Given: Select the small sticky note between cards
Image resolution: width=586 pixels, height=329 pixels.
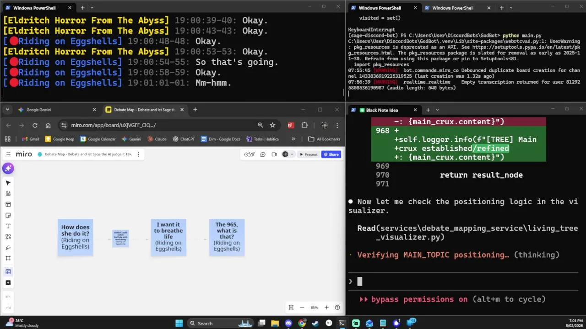Looking at the screenshot, I should (x=120, y=239).
